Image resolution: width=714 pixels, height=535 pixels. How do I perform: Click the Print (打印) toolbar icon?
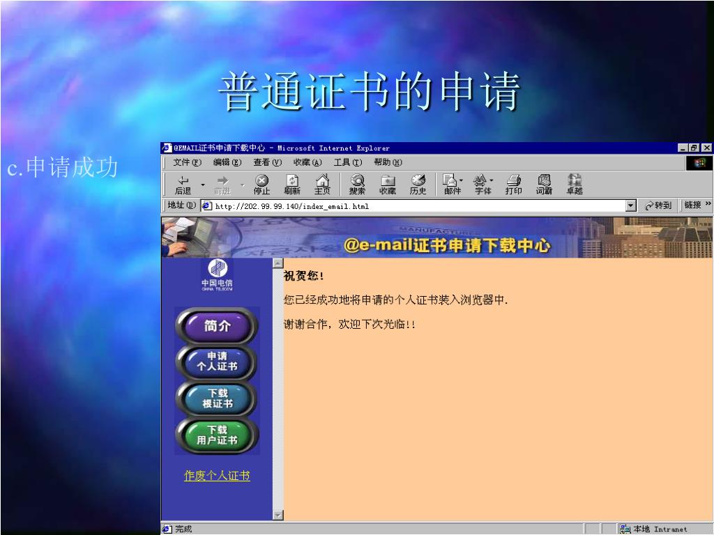(x=514, y=185)
